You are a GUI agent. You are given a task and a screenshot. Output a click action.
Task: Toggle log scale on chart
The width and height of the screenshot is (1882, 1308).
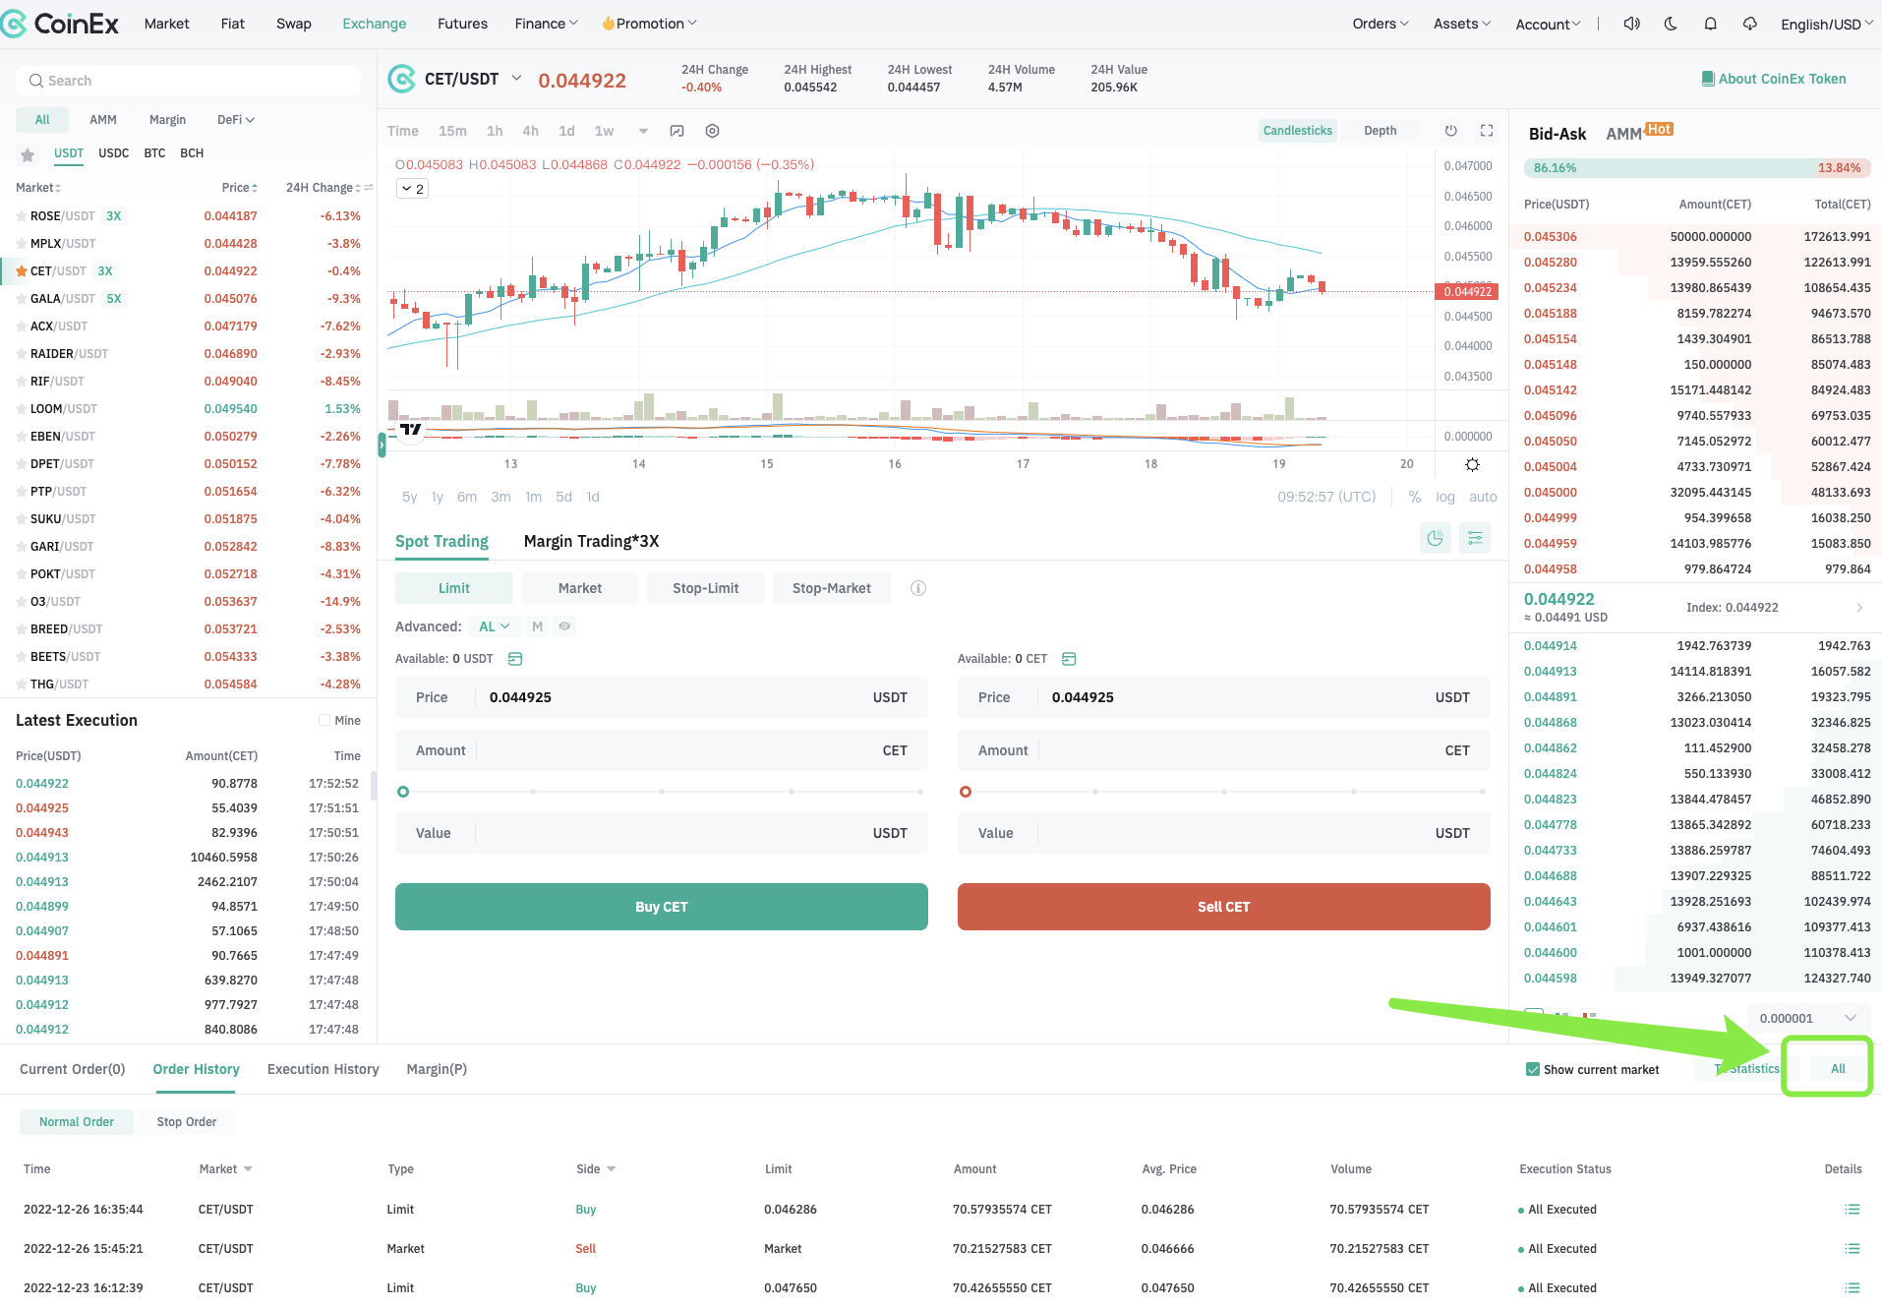1445,498
